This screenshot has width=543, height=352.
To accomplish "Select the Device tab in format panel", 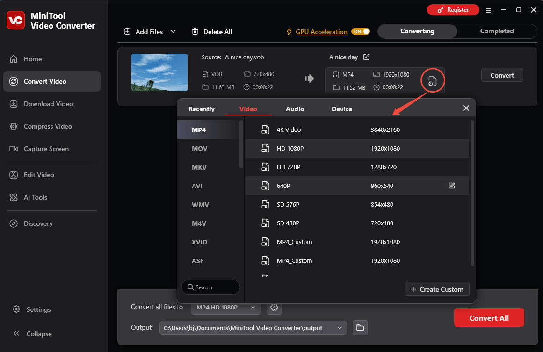I will pos(342,109).
